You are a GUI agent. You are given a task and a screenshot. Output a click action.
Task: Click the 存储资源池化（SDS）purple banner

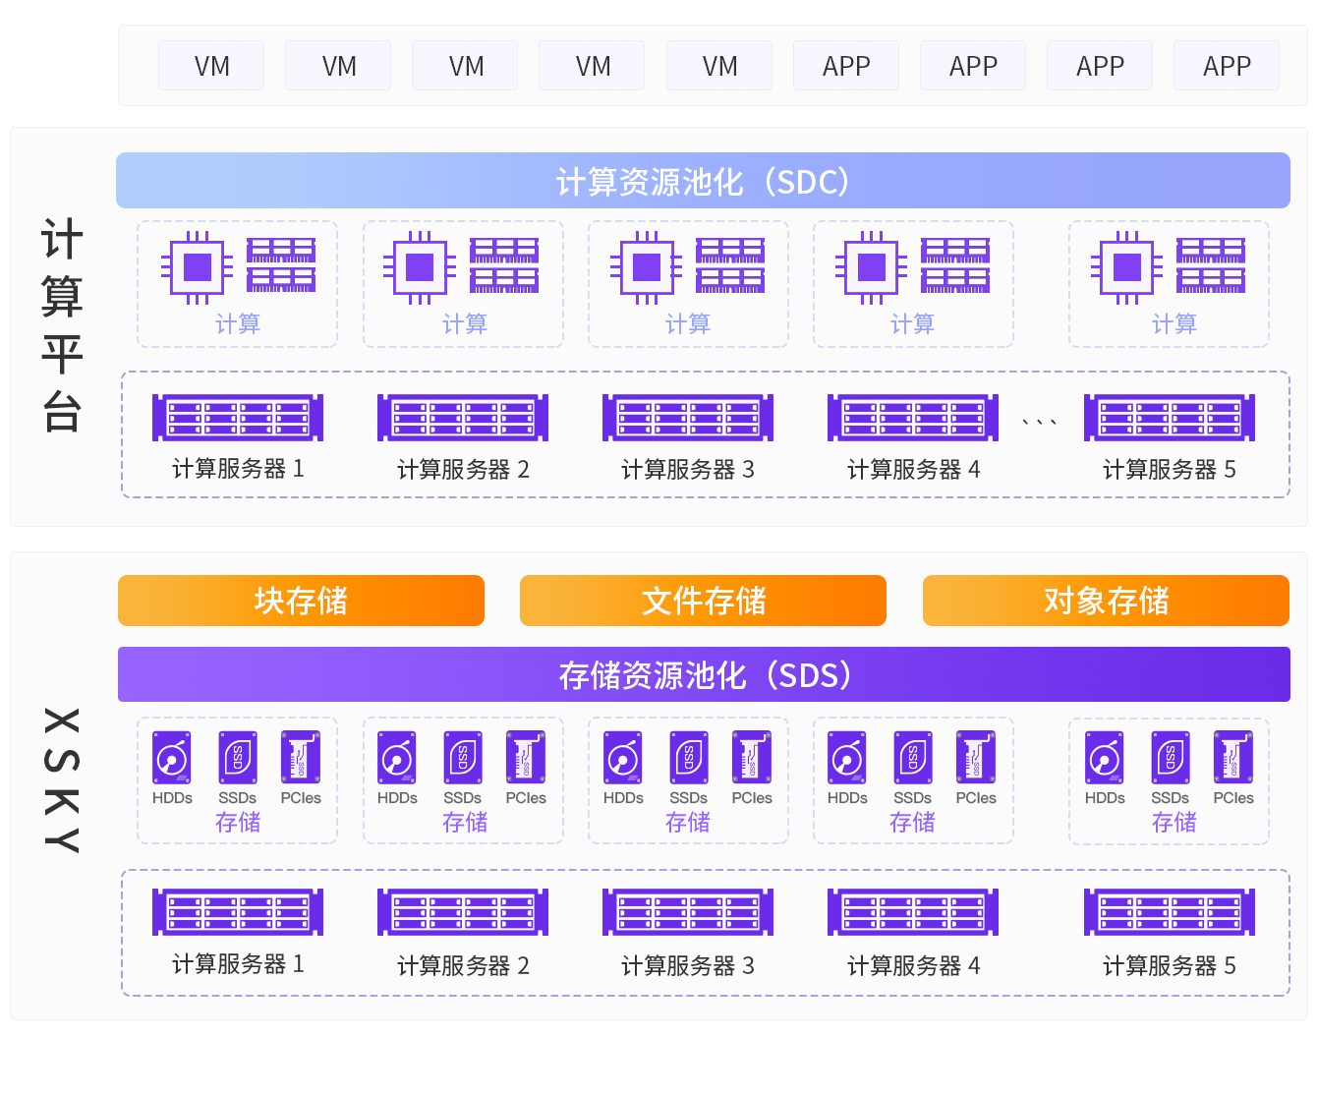(x=704, y=674)
